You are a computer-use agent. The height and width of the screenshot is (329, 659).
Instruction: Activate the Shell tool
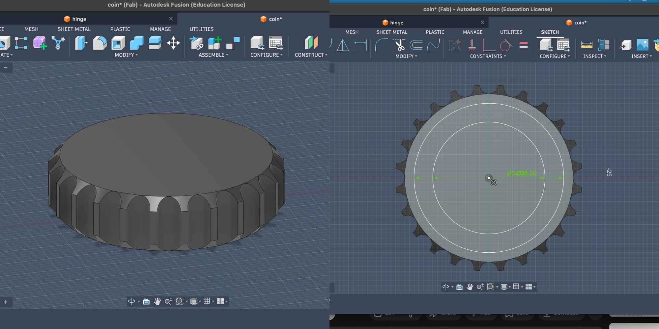point(118,43)
